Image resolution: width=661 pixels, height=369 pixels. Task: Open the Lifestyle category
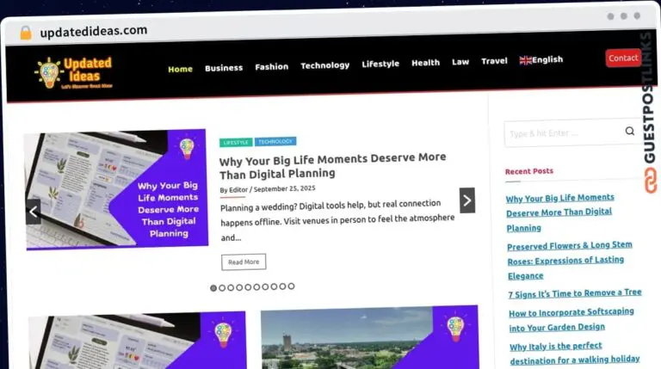coord(380,64)
